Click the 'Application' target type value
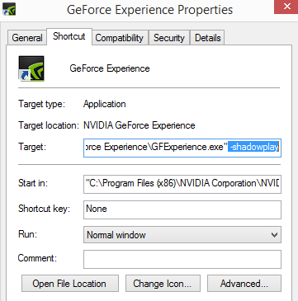 pyautogui.click(x=105, y=104)
